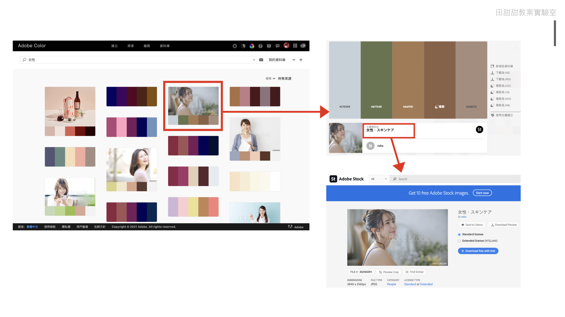Select the Extended license radio button
Viewport: 565px width, 317px height.
click(x=459, y=241)
